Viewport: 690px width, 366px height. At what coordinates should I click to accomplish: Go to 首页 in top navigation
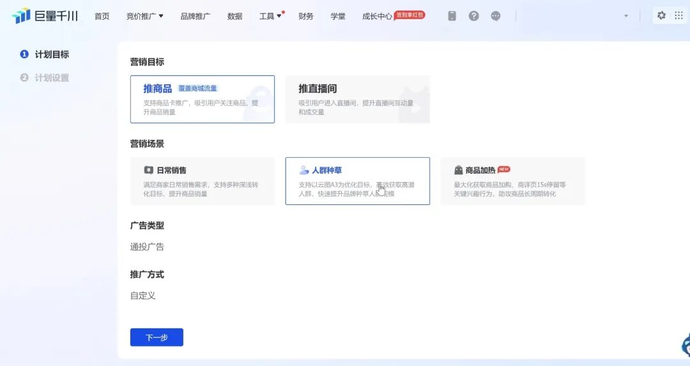(102, 16)
